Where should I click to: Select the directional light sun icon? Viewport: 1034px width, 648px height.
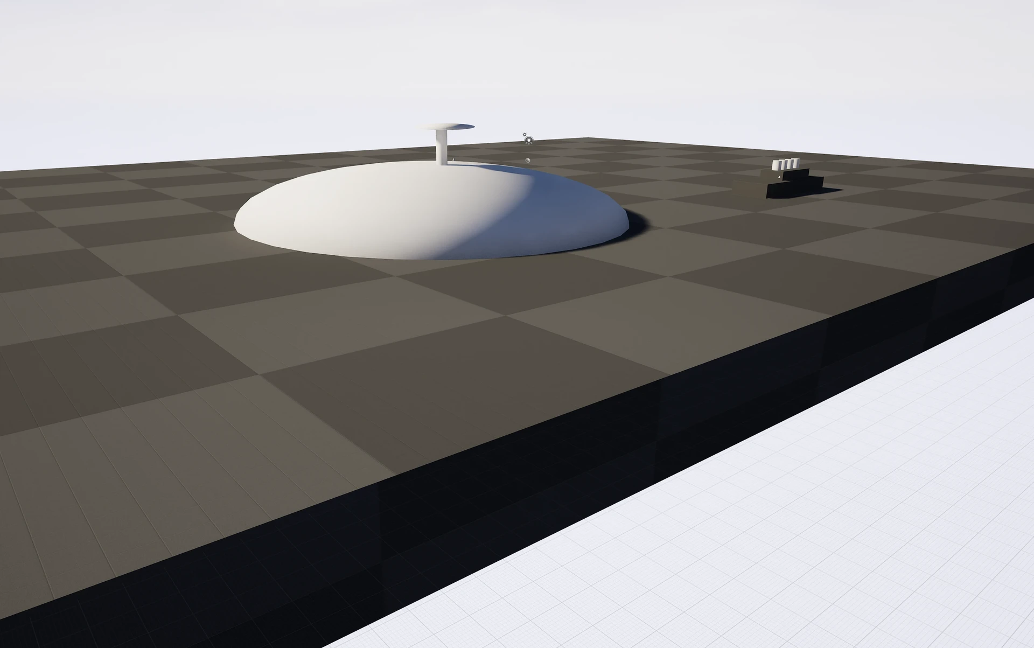click(x=529, y=141)
